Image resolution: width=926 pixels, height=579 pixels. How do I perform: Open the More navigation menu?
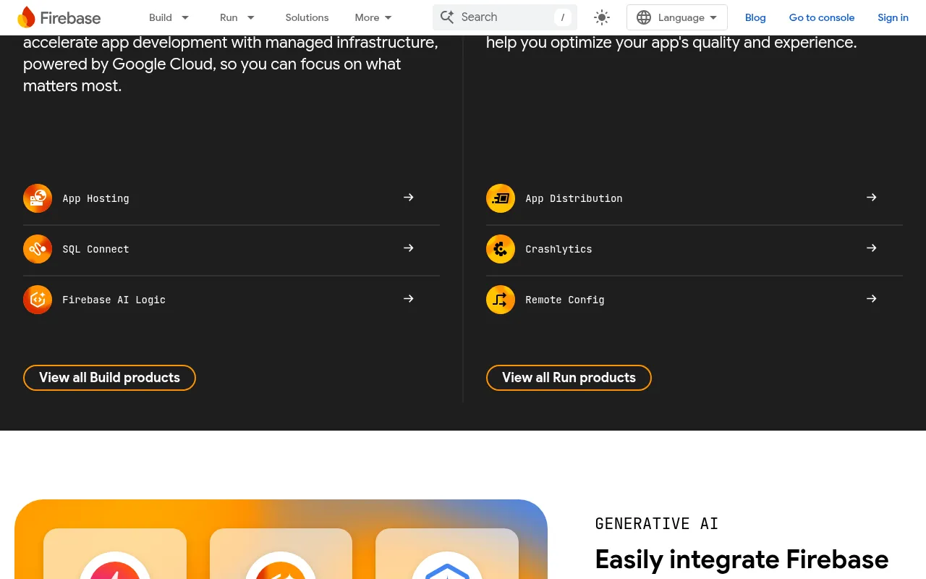367,17
